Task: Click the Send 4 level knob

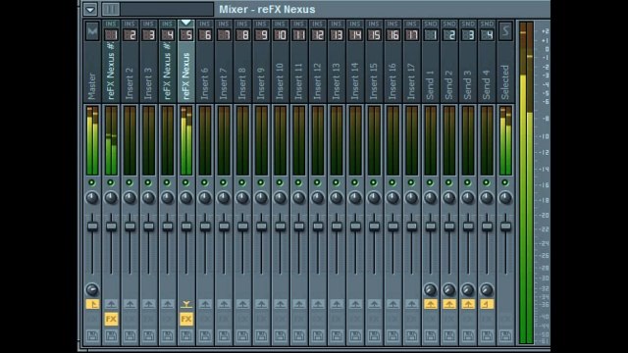Action: (x=487, y=289)
